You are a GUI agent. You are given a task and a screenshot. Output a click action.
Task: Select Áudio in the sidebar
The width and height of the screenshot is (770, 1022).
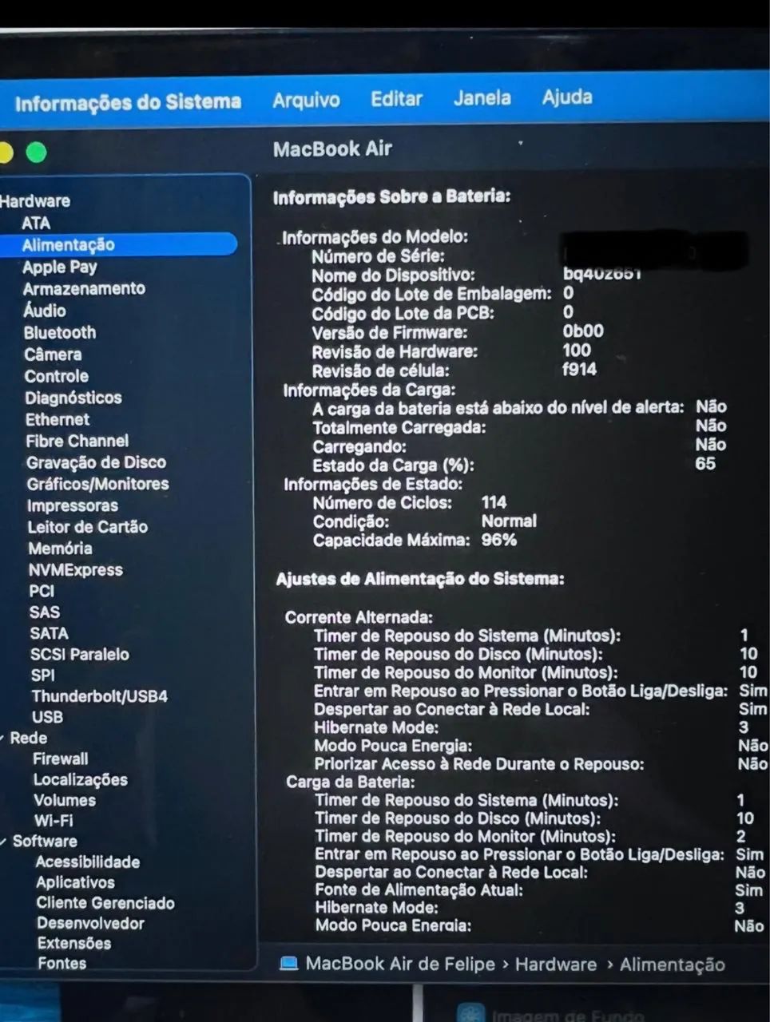coord(45,311)
